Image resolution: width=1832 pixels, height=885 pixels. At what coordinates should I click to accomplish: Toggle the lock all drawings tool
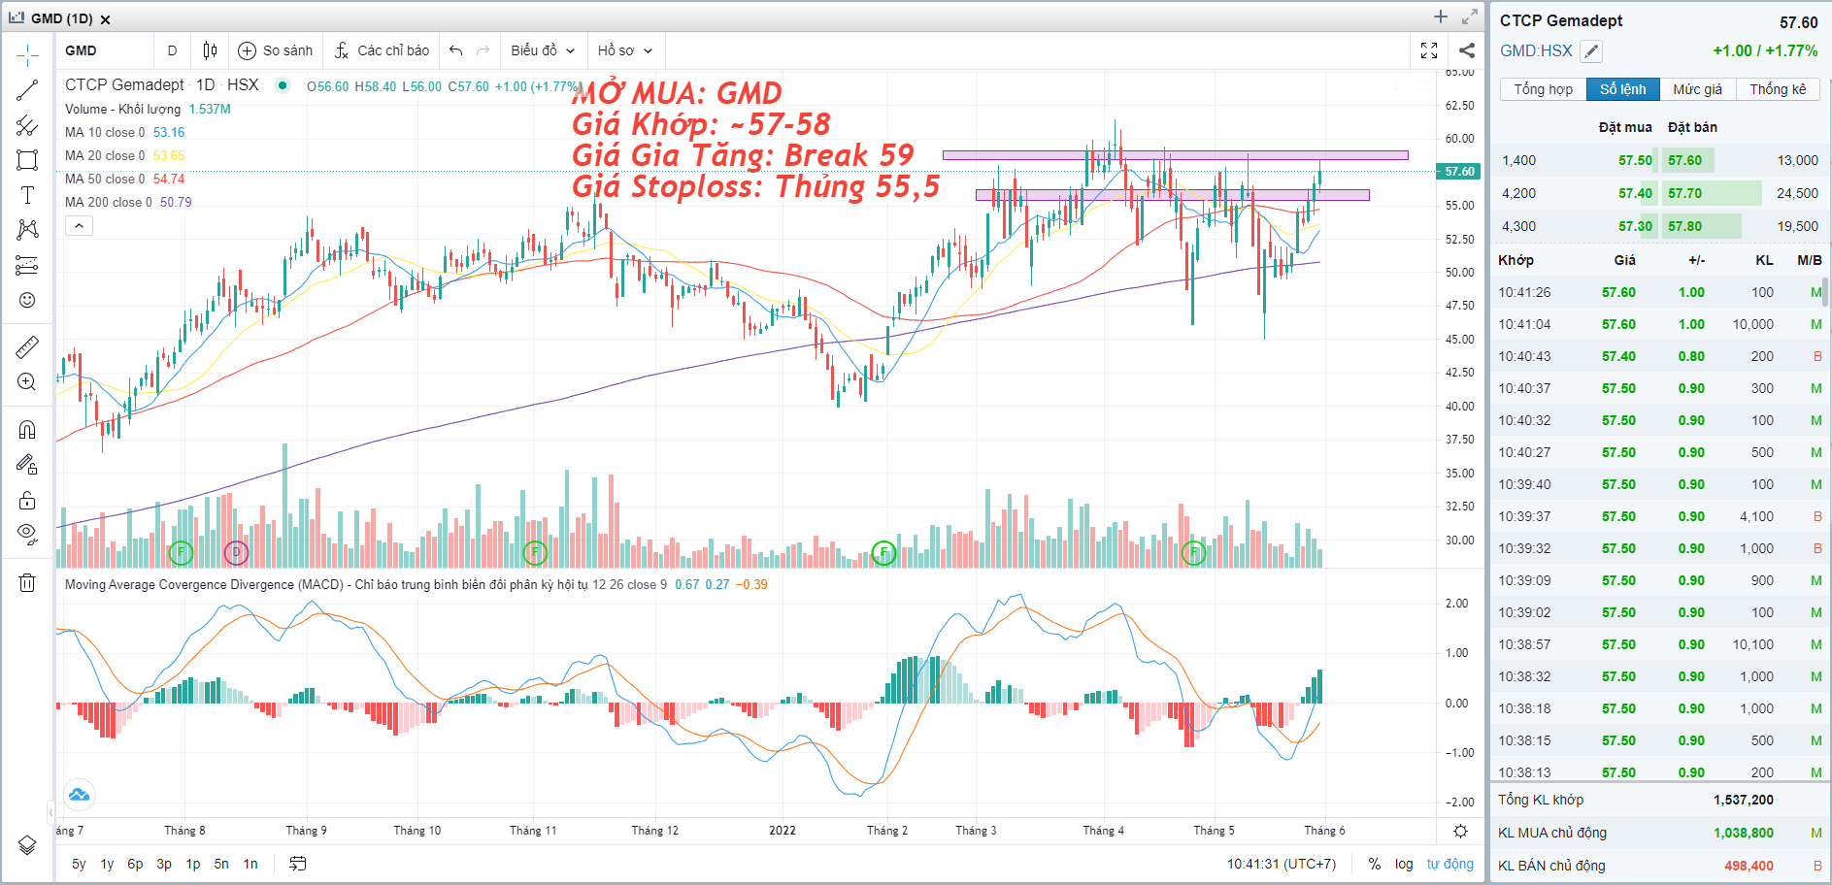27,501
